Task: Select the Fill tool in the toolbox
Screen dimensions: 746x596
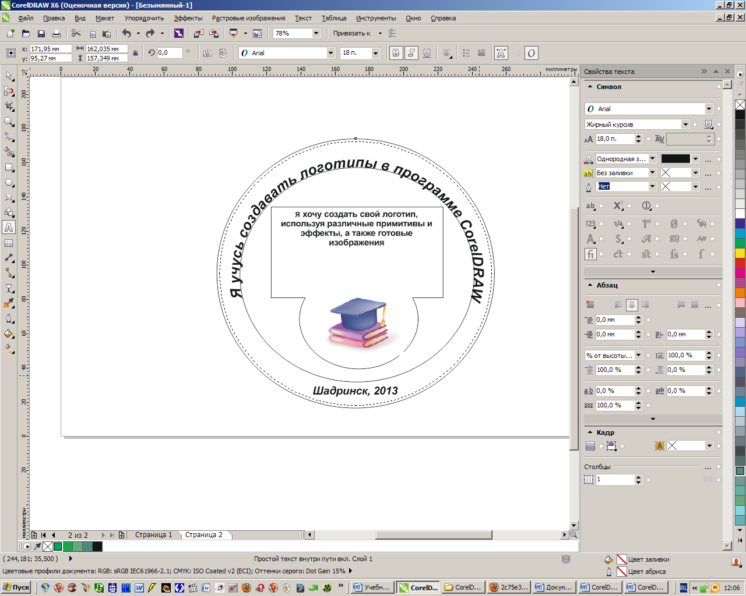Action: pyautogui.click(x=9, y=334)
